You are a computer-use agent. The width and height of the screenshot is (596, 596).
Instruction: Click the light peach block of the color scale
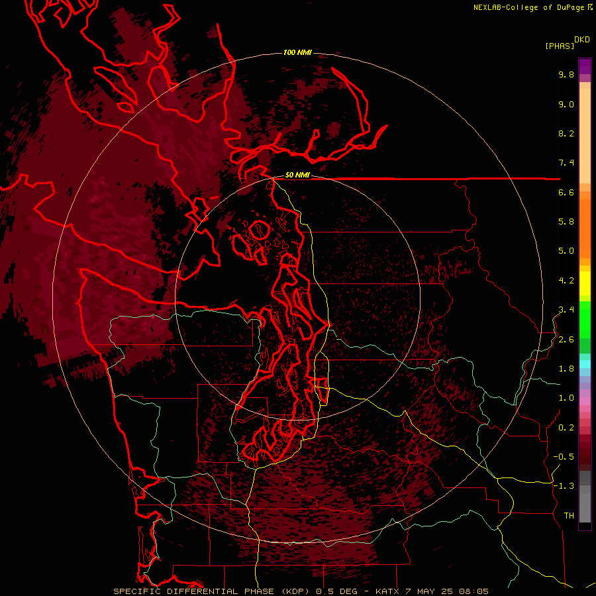click(585, 136)
